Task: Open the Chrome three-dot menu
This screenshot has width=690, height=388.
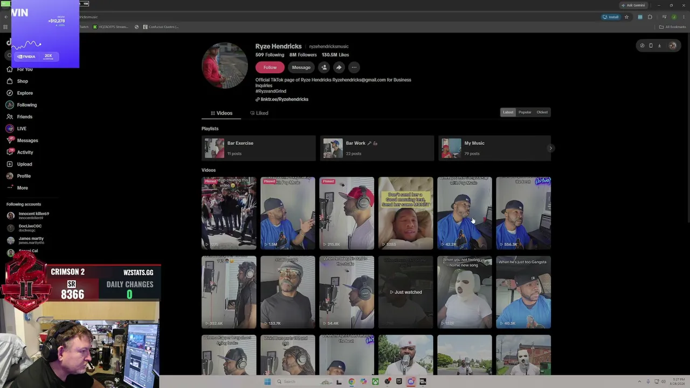Action: [684, 17]
